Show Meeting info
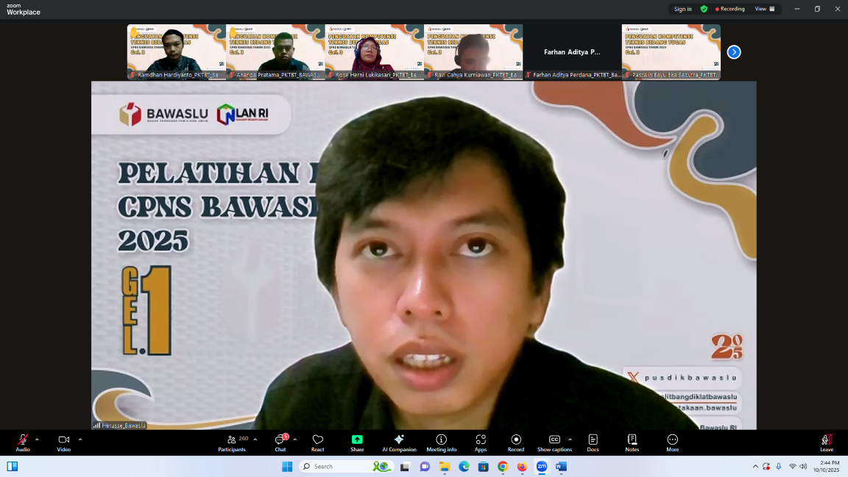The height and width of the screenshot is (477, 848). click(x=442, y=442)
